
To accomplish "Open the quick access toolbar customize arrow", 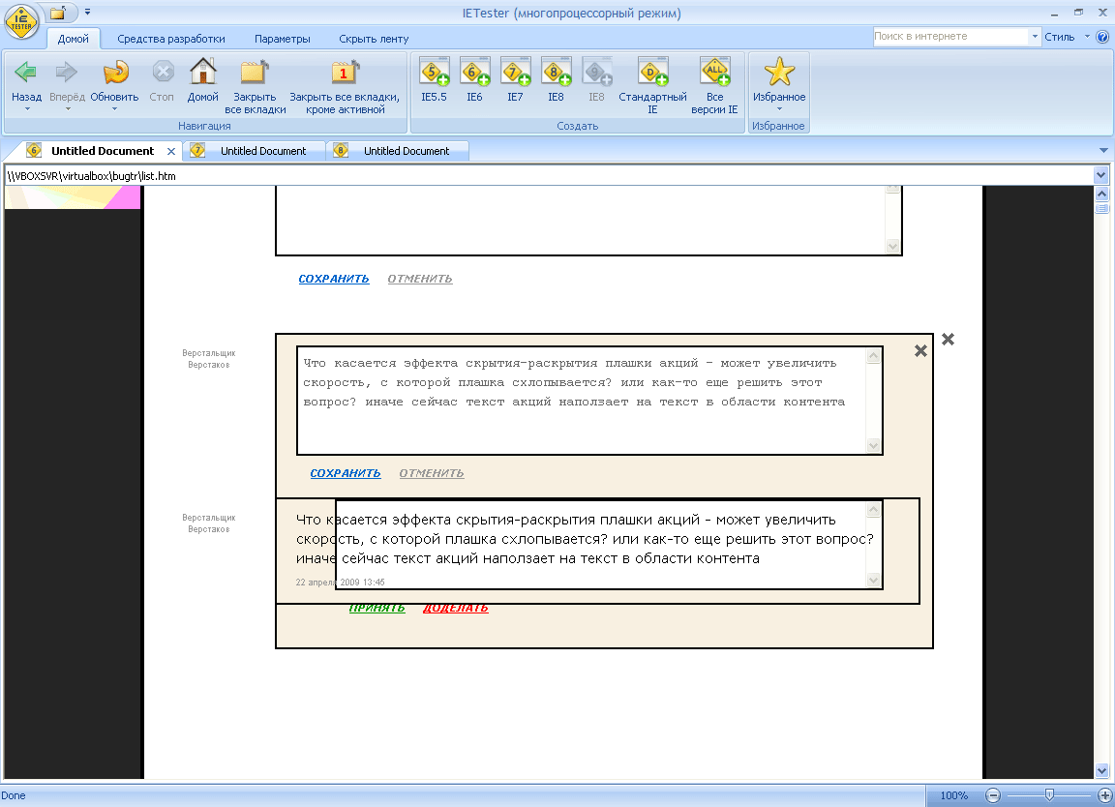I will 87,12.
